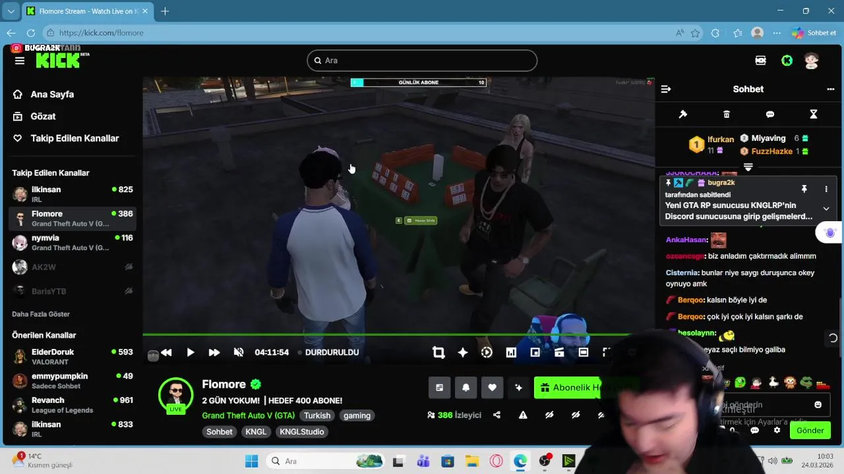Open emoji picker in chat input
The height and width of the screenshot is (474, 844).
[818, 405]
